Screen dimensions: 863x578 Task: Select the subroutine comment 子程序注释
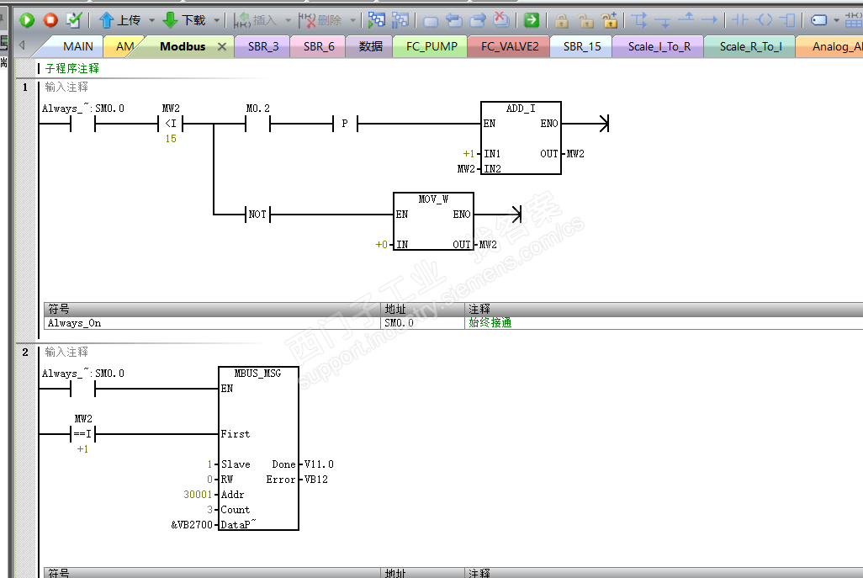pos(72,68)
